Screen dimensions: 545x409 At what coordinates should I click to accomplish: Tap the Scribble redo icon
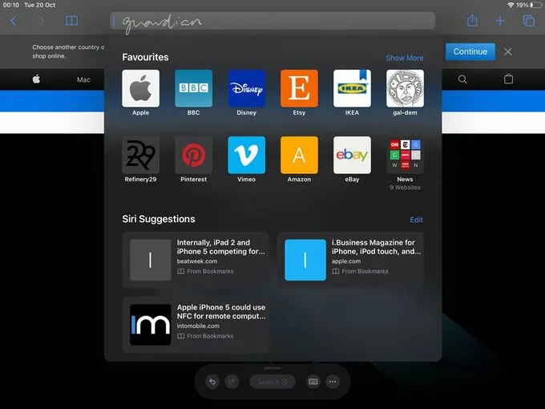click(x=232, y=382)
